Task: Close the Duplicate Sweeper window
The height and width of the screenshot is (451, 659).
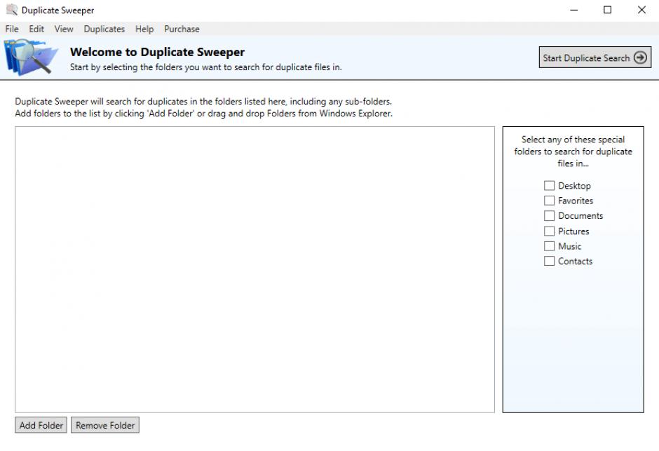Action: (x=641, y=10)
